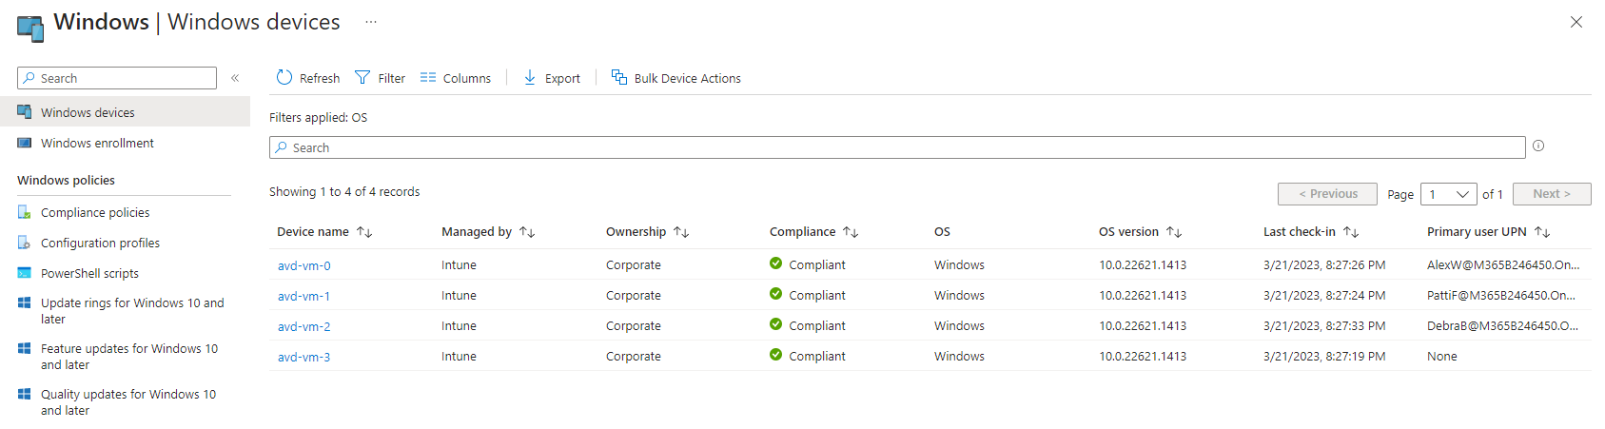Click Corporate ownership cell for avd-vm-1
This screenshot has width=1605, height=429.
pos(634,296)
